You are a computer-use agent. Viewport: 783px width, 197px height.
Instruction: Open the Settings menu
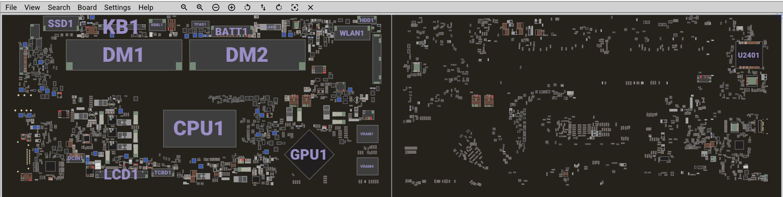[117, 7]
